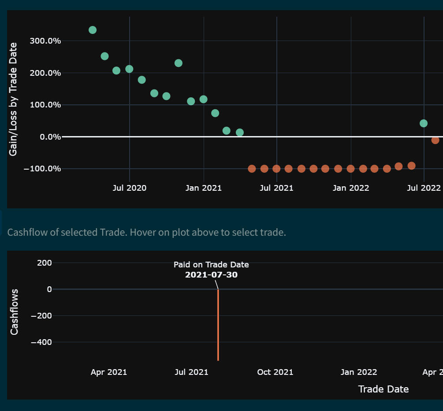The image size is (443, 411).
Task: Select the green dot at Jul 2022
Action: (424, 123)
